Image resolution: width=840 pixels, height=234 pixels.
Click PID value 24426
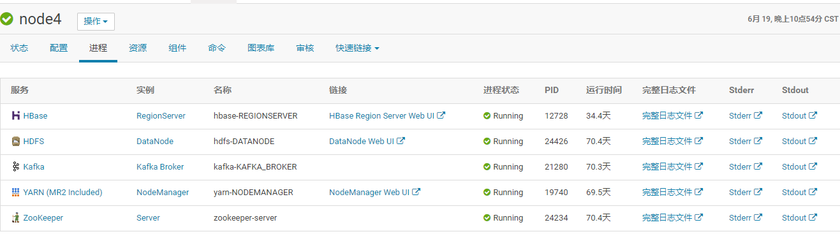pos(556,142)
